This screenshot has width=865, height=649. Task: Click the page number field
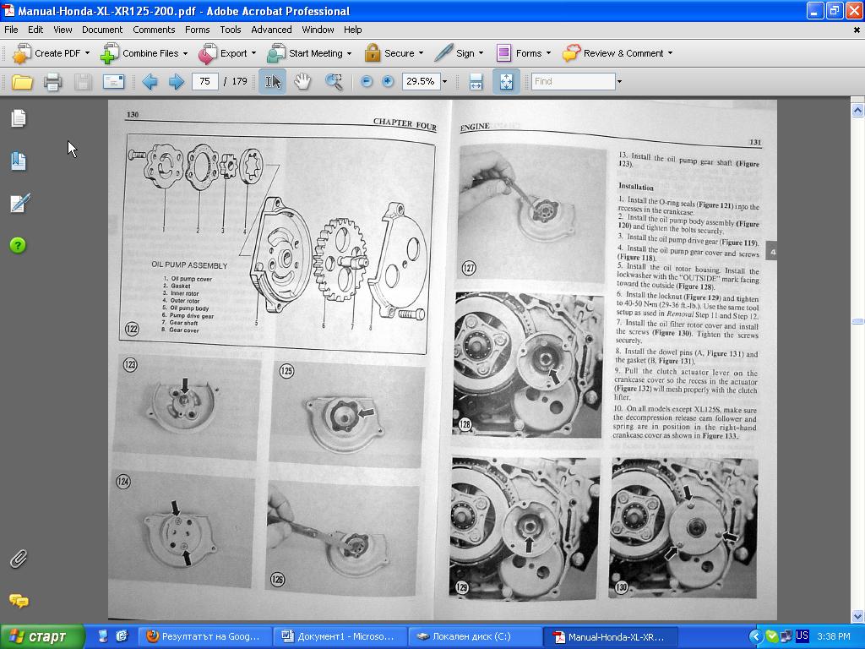pyautogui.click(x=204, y=82)
